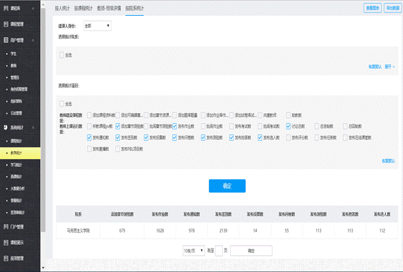Click the 用户管理 sidebar icon

coord(5,39)
